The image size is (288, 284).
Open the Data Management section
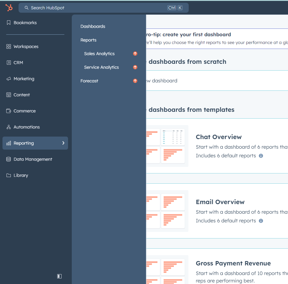pyautogui.click(x=33, y=159)
